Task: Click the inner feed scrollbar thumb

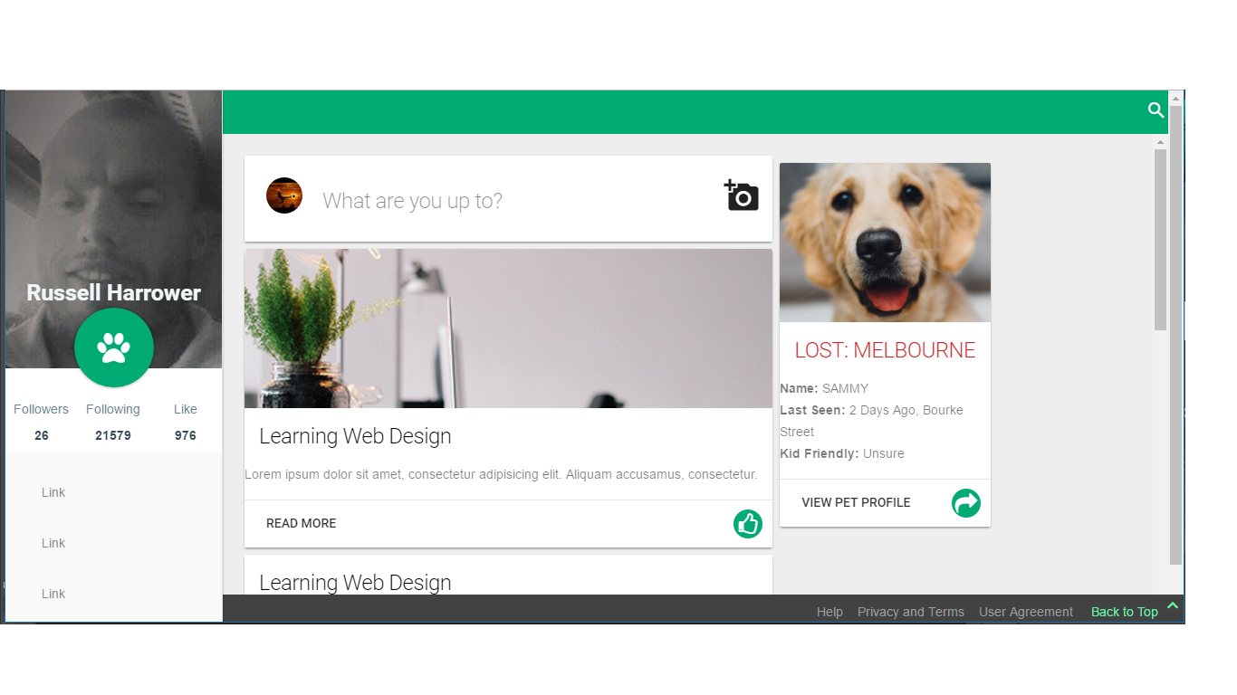Action: click(1160, 240)
